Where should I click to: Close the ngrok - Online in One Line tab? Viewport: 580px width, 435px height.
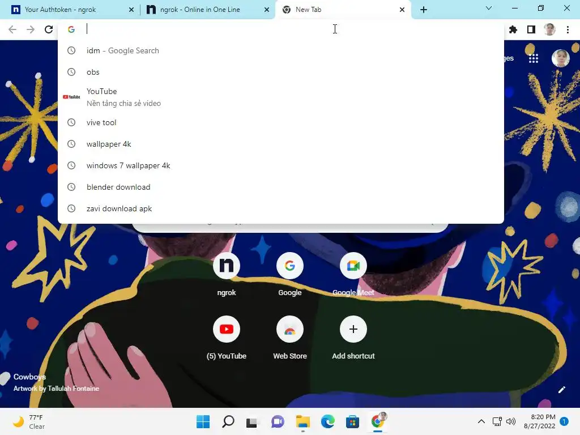[267, 10]
